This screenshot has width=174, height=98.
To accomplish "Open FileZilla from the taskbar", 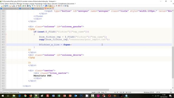I will (x=48, y=96).
